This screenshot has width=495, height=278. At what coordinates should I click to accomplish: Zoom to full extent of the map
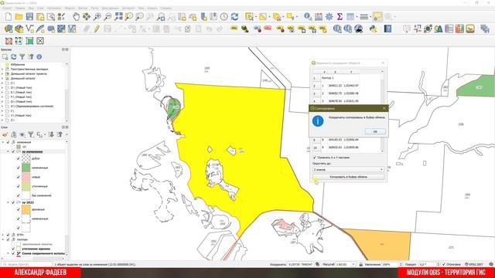118,16
